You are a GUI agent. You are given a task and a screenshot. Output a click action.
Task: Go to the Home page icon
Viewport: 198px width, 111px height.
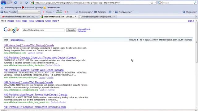[27, 3]
